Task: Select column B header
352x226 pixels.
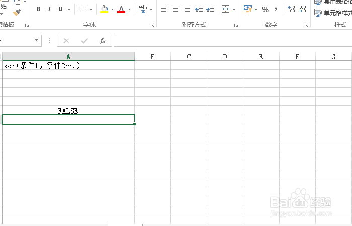Action: point(153,57)
